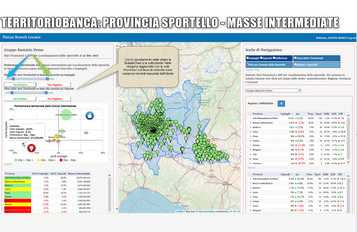Click Brescia row in Impieghi table
The image size is (357, 232).
(x=297, y=145)
